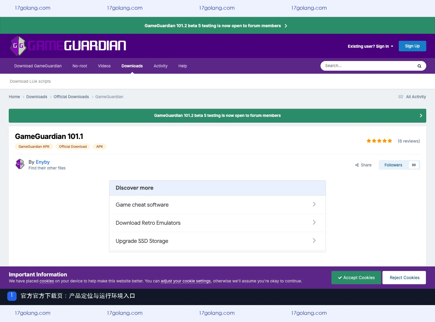Click the GameGuardian logo in header
The image size is (435, 322).
[68, 46]
